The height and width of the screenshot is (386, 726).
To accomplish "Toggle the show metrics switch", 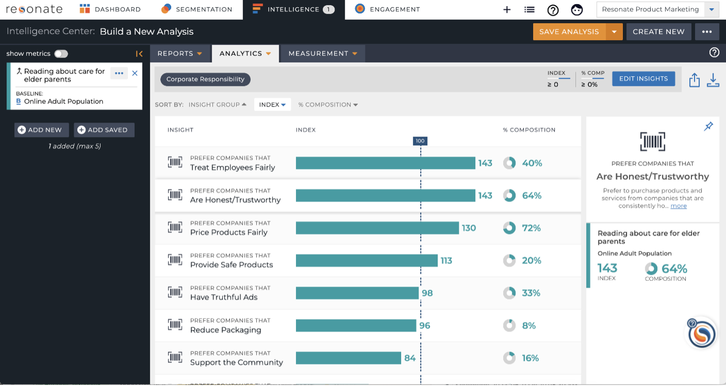I will 61,53.
